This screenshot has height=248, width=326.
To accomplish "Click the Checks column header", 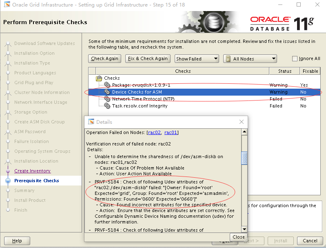I will click(x=182, y=71).
